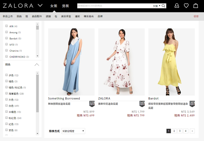204x141 pixels.
Task: Open the 運動 menu
Action: coord(78,16)
